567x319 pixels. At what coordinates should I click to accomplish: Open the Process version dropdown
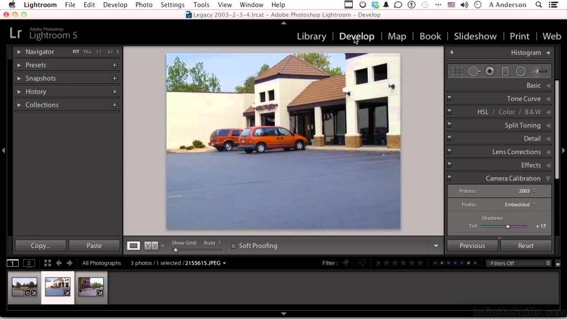525,191
